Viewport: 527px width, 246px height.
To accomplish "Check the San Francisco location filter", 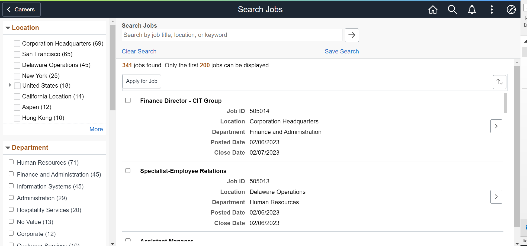I will tap(17, 55).
